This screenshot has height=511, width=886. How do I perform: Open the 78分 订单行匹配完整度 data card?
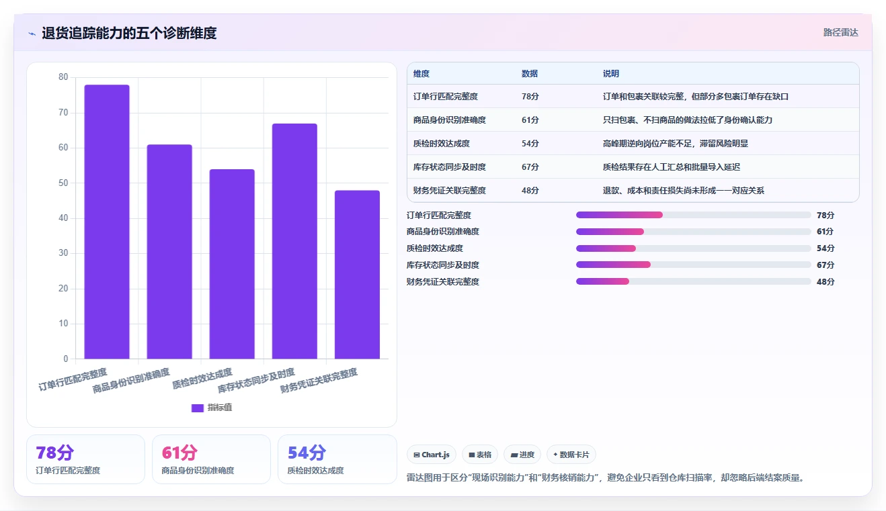pyautogui.click(x=85, y=459)
